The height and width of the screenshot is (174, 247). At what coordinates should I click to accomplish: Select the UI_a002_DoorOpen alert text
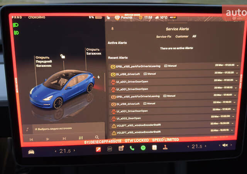[x=129, y=118]
